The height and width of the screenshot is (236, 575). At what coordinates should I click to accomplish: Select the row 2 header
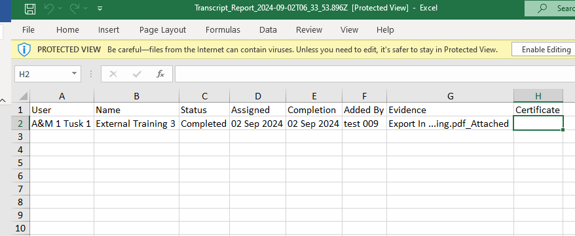[x=20, y=124]
